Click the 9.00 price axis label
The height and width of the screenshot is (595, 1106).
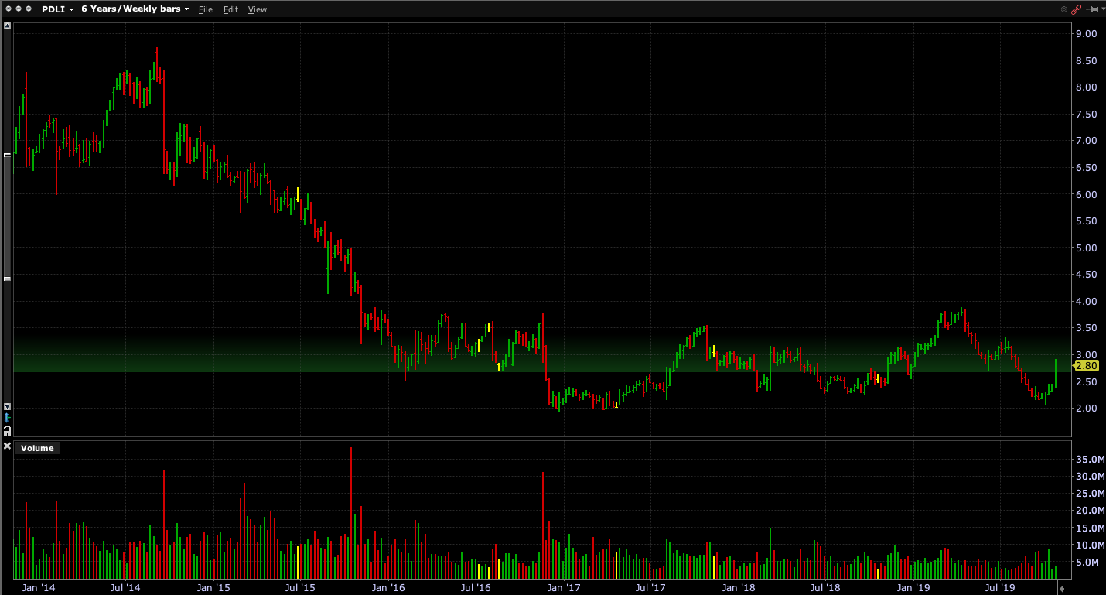1086,33
